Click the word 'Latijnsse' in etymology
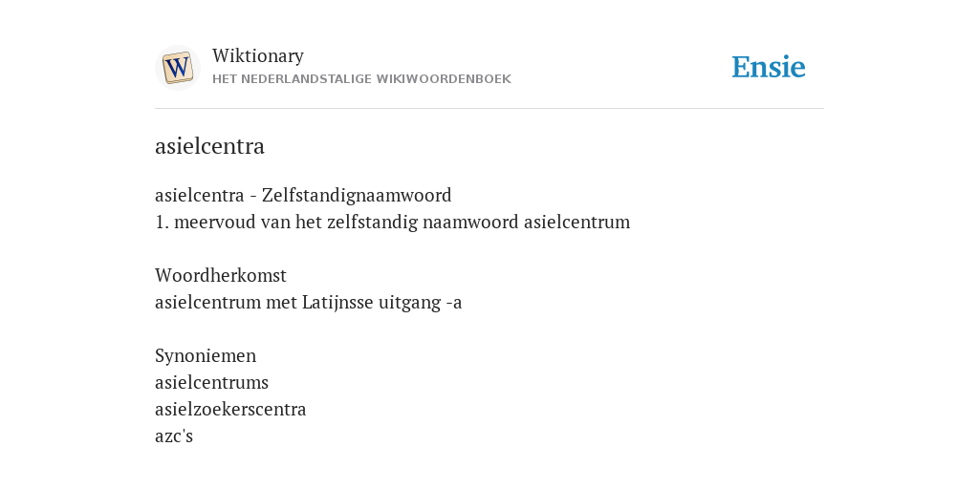 tap(337, 303)
